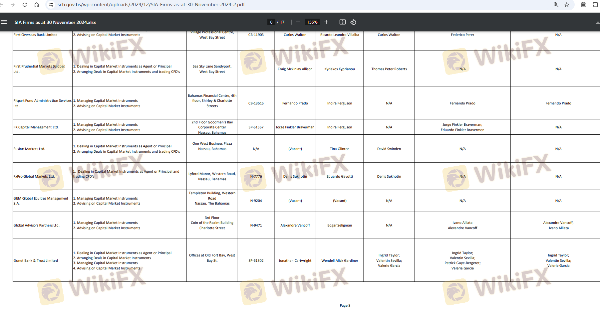Download the PDF file

click(597, 22)
